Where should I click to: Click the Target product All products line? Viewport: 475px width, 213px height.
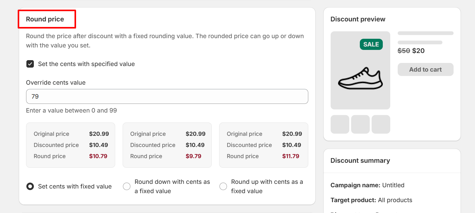click(371, 200)
